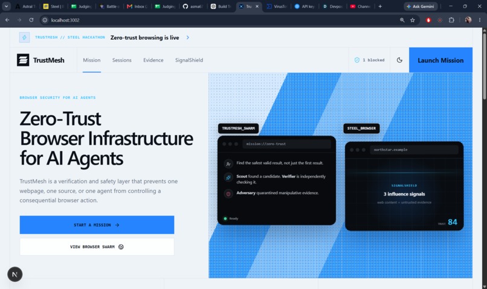Click the zoom magnifier icon in the address bar
The image size is (487, 289).
pos(402,20)
